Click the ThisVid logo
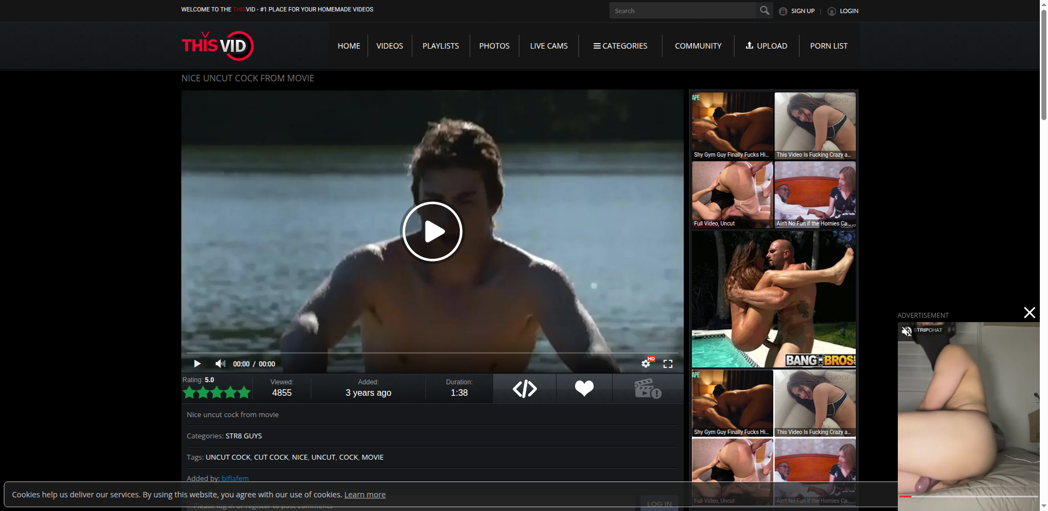The width and height of the screenshot is (1048, 511). [x=217, y=46]
